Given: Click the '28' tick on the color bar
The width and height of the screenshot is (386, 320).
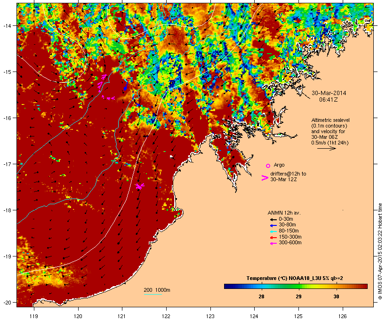Looking at the screenshot, I should pos(261,296).
